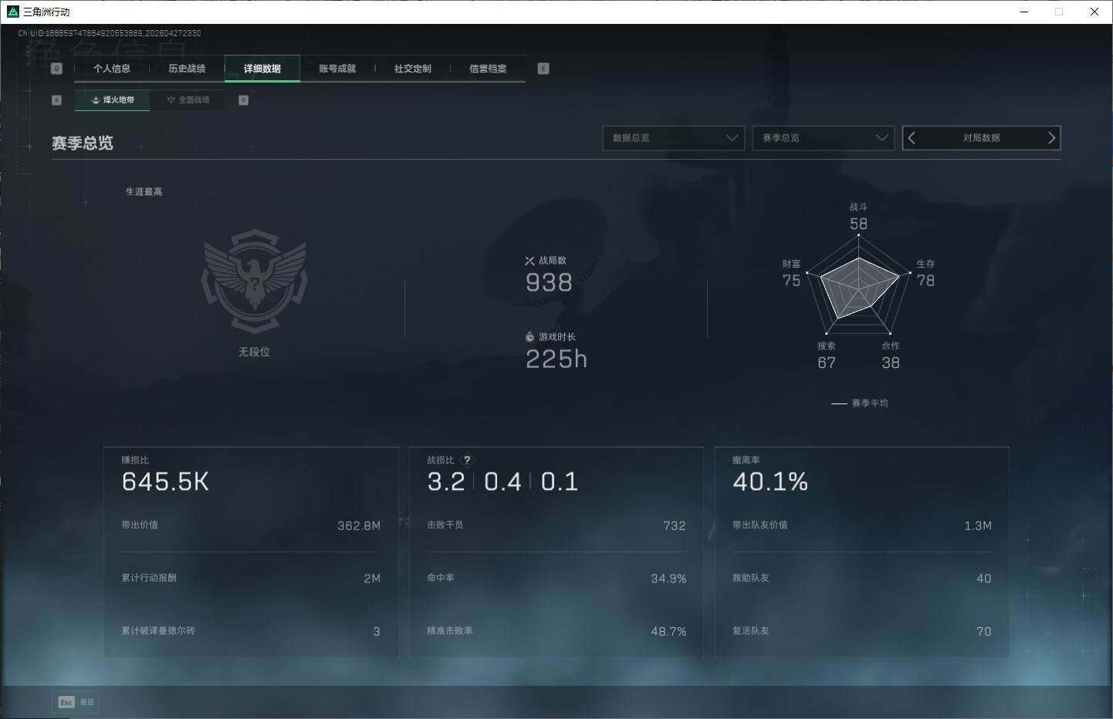Open the 战损比 help question mark
Screen dimensions: 1113x719
pos(467,460)
